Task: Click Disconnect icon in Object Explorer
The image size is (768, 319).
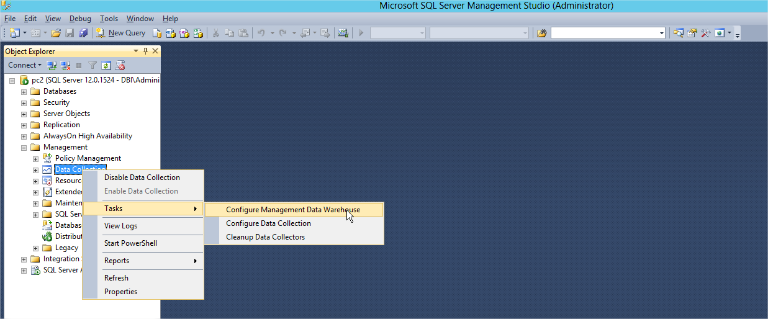Action: click(65, 65)
